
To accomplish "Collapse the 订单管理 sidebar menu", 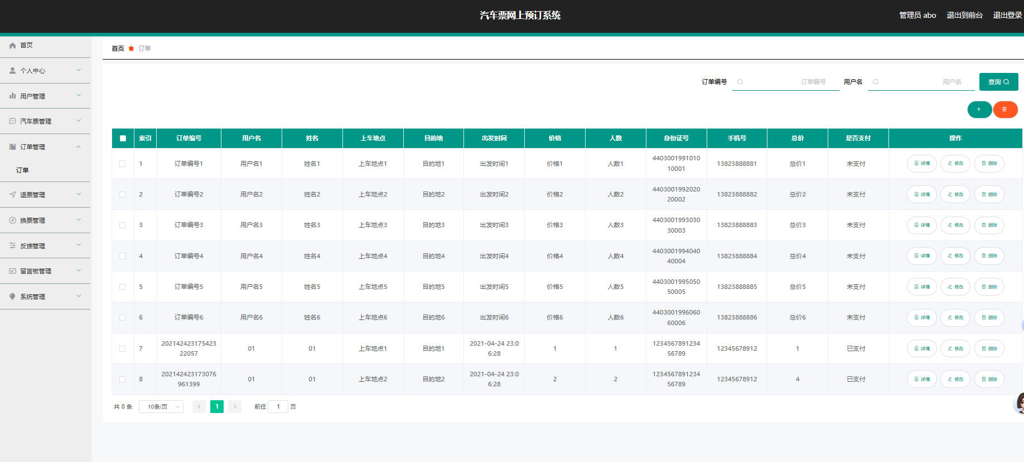I will pos(45,147).
